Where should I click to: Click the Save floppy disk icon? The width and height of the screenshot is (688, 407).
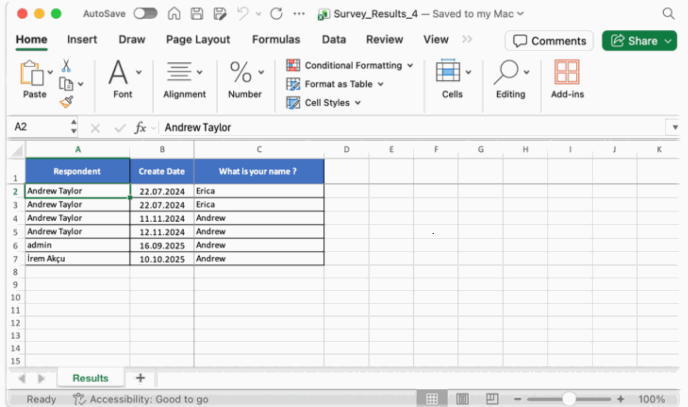tap(197, 14)
